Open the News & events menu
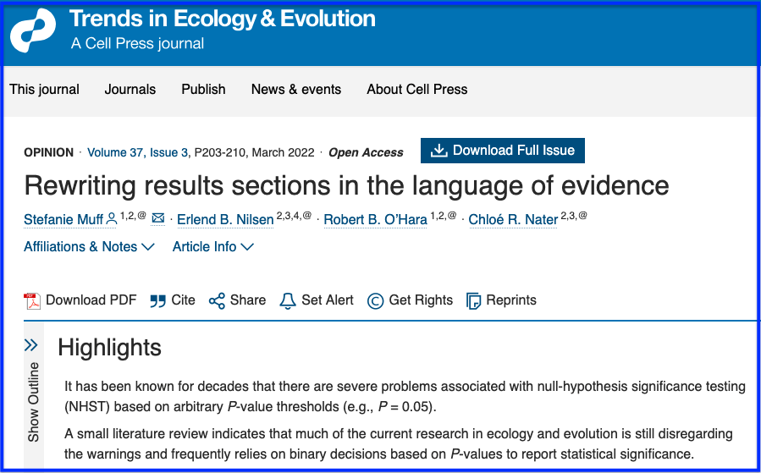 pos(296,90)
